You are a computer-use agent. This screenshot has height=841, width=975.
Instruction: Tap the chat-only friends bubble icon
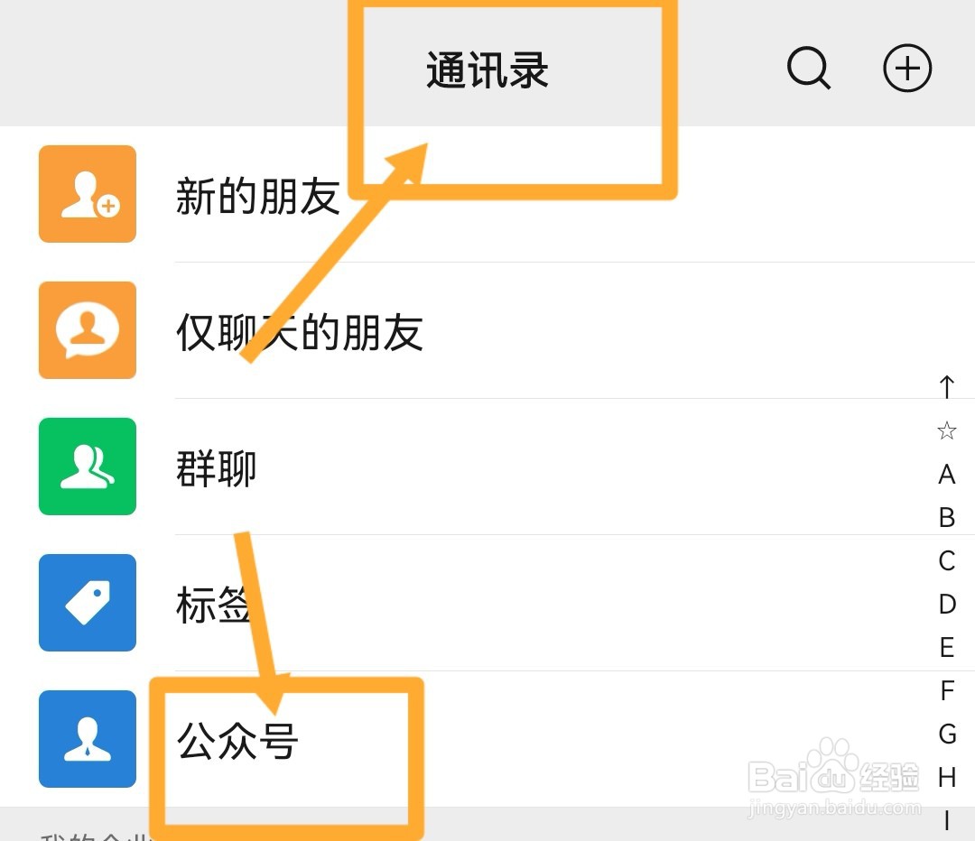click(x=88, y=330)
